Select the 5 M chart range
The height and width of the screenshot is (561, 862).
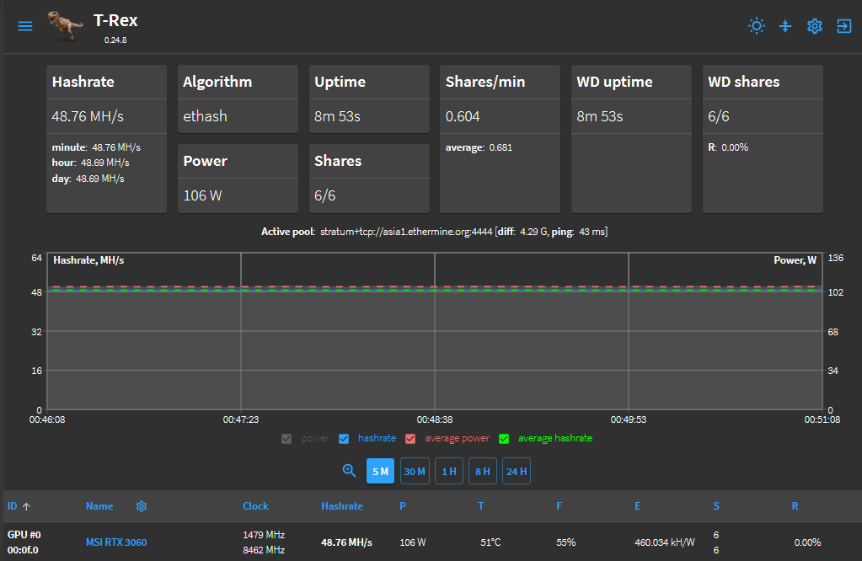(380, 471)
